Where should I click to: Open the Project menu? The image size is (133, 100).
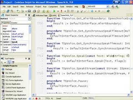pyautogui.click(x=38, y=7)
